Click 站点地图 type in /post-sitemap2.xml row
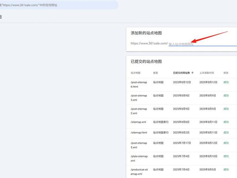The width and height of the screenshot is (237, 178). [158, 109]
